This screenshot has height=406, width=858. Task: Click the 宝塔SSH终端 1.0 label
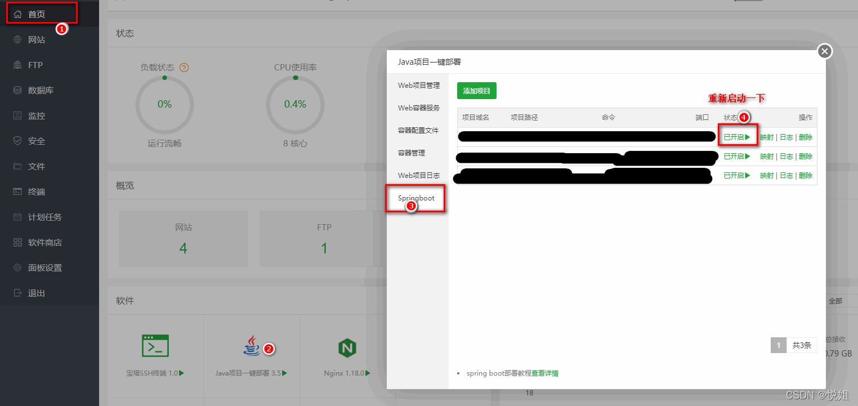[155, 373]
